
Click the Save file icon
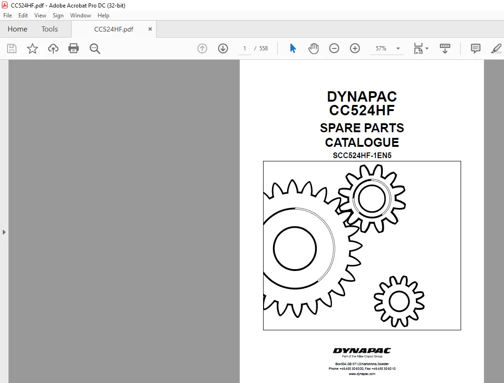[x=12, y=48]
